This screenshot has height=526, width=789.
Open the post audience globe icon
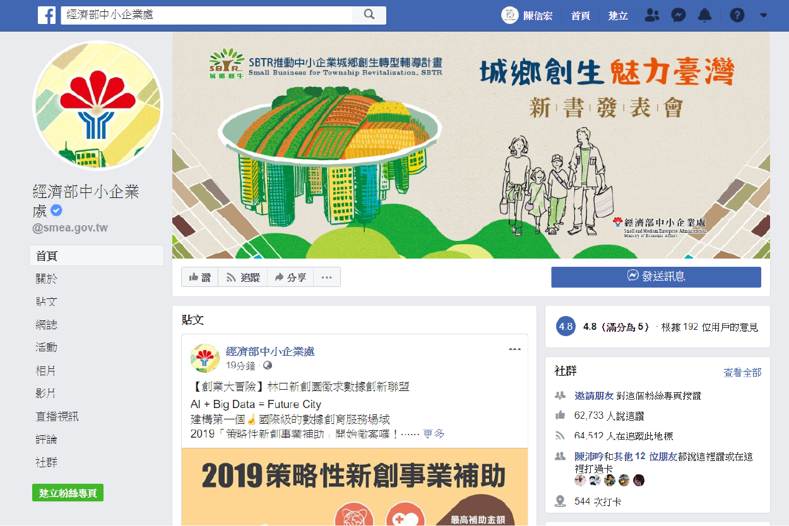click(x=268, y=366)
